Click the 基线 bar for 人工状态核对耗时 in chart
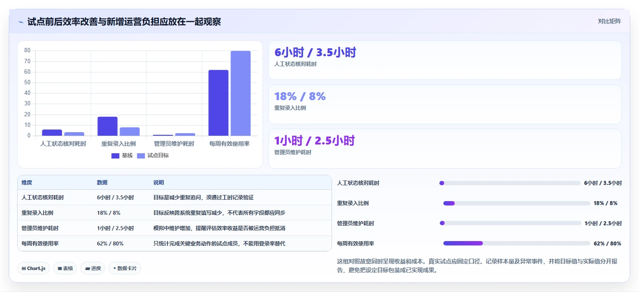This screenshot has height=292, width=639. (x=52, y=133)
